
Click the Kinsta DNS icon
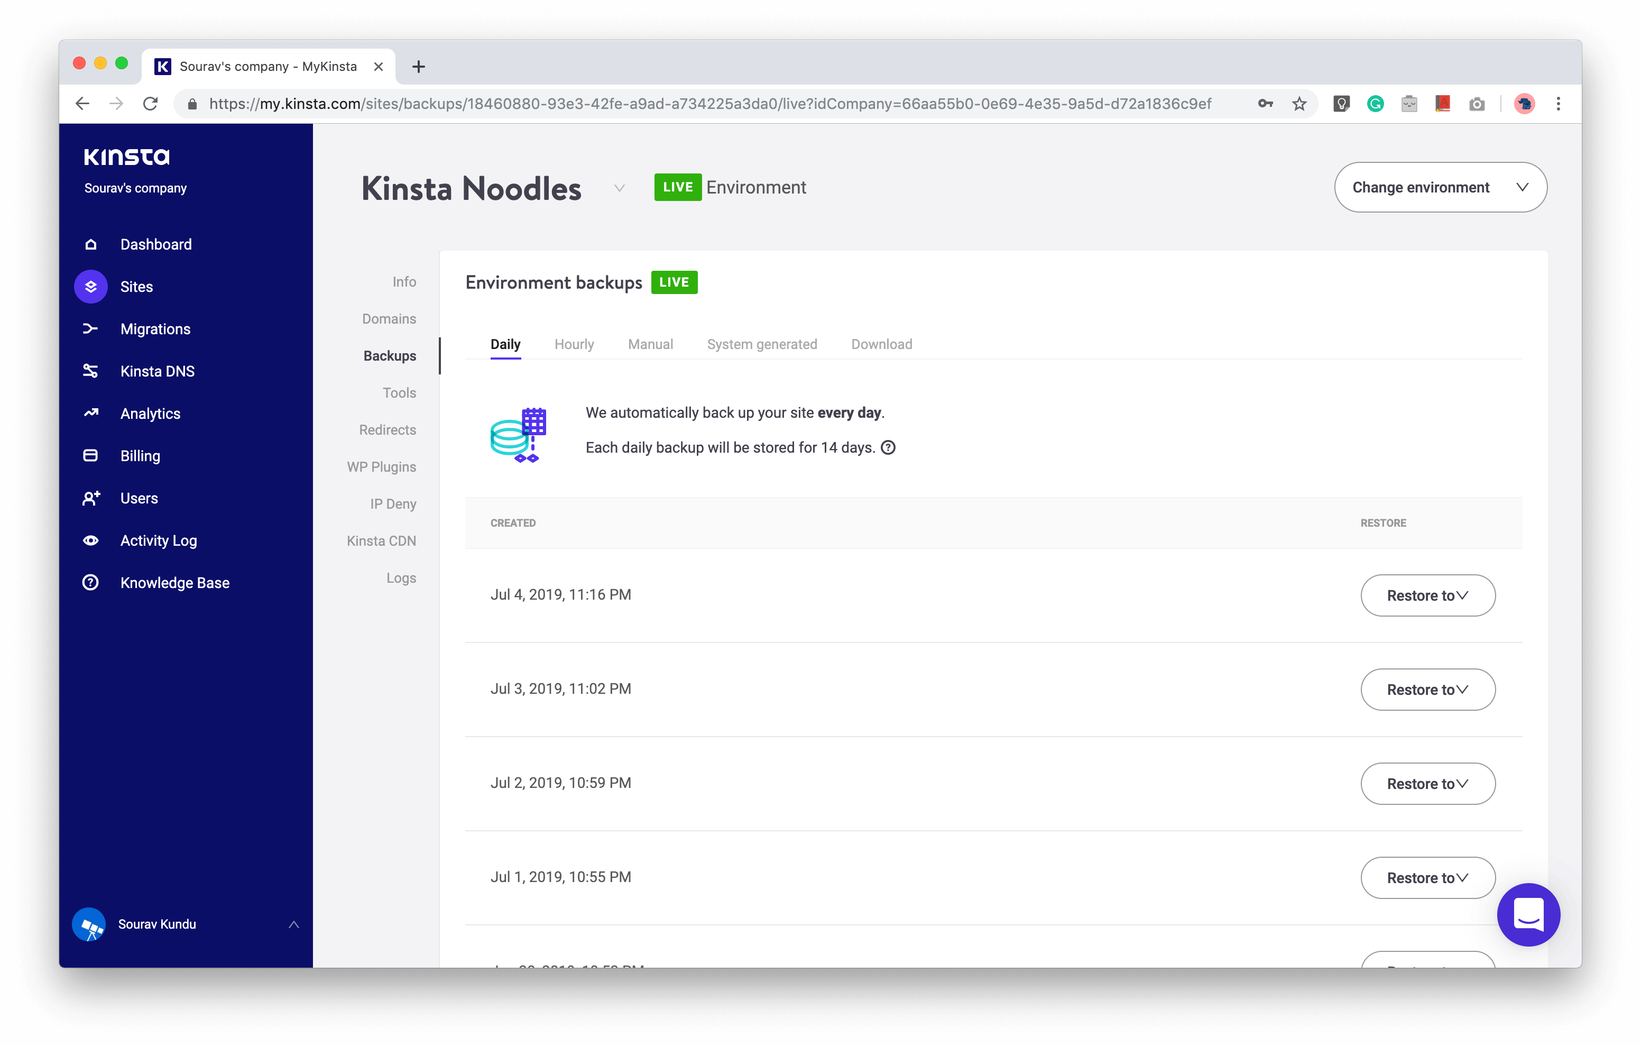click(90, 371)
